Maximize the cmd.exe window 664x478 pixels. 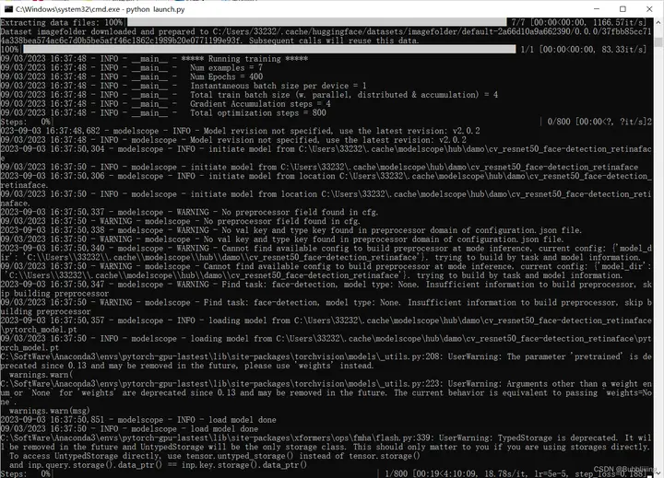pos(622,9)
